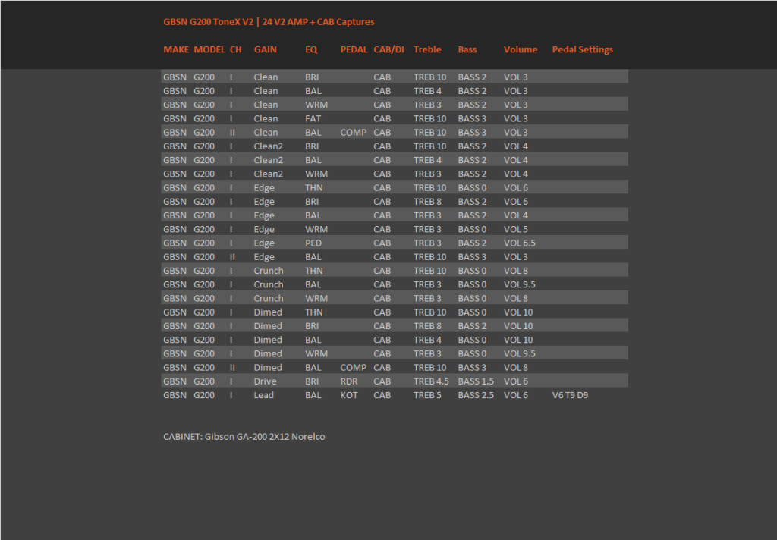Click CABINET: Gibson GA-200 2X12 Norelco text
The width and height of the screenshot is (777, 540).
click(244, 437)
